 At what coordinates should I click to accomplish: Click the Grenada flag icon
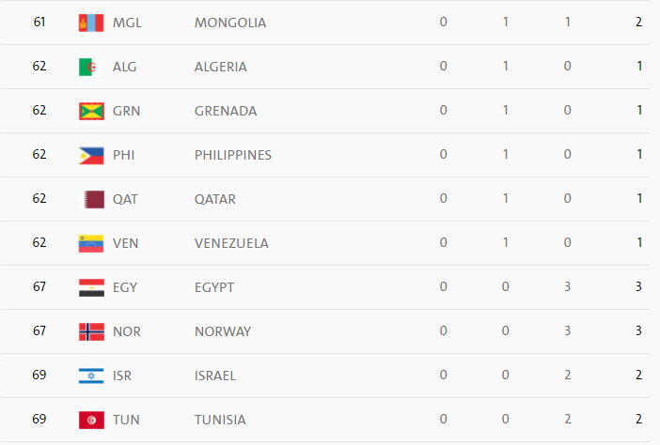(90, 111)
